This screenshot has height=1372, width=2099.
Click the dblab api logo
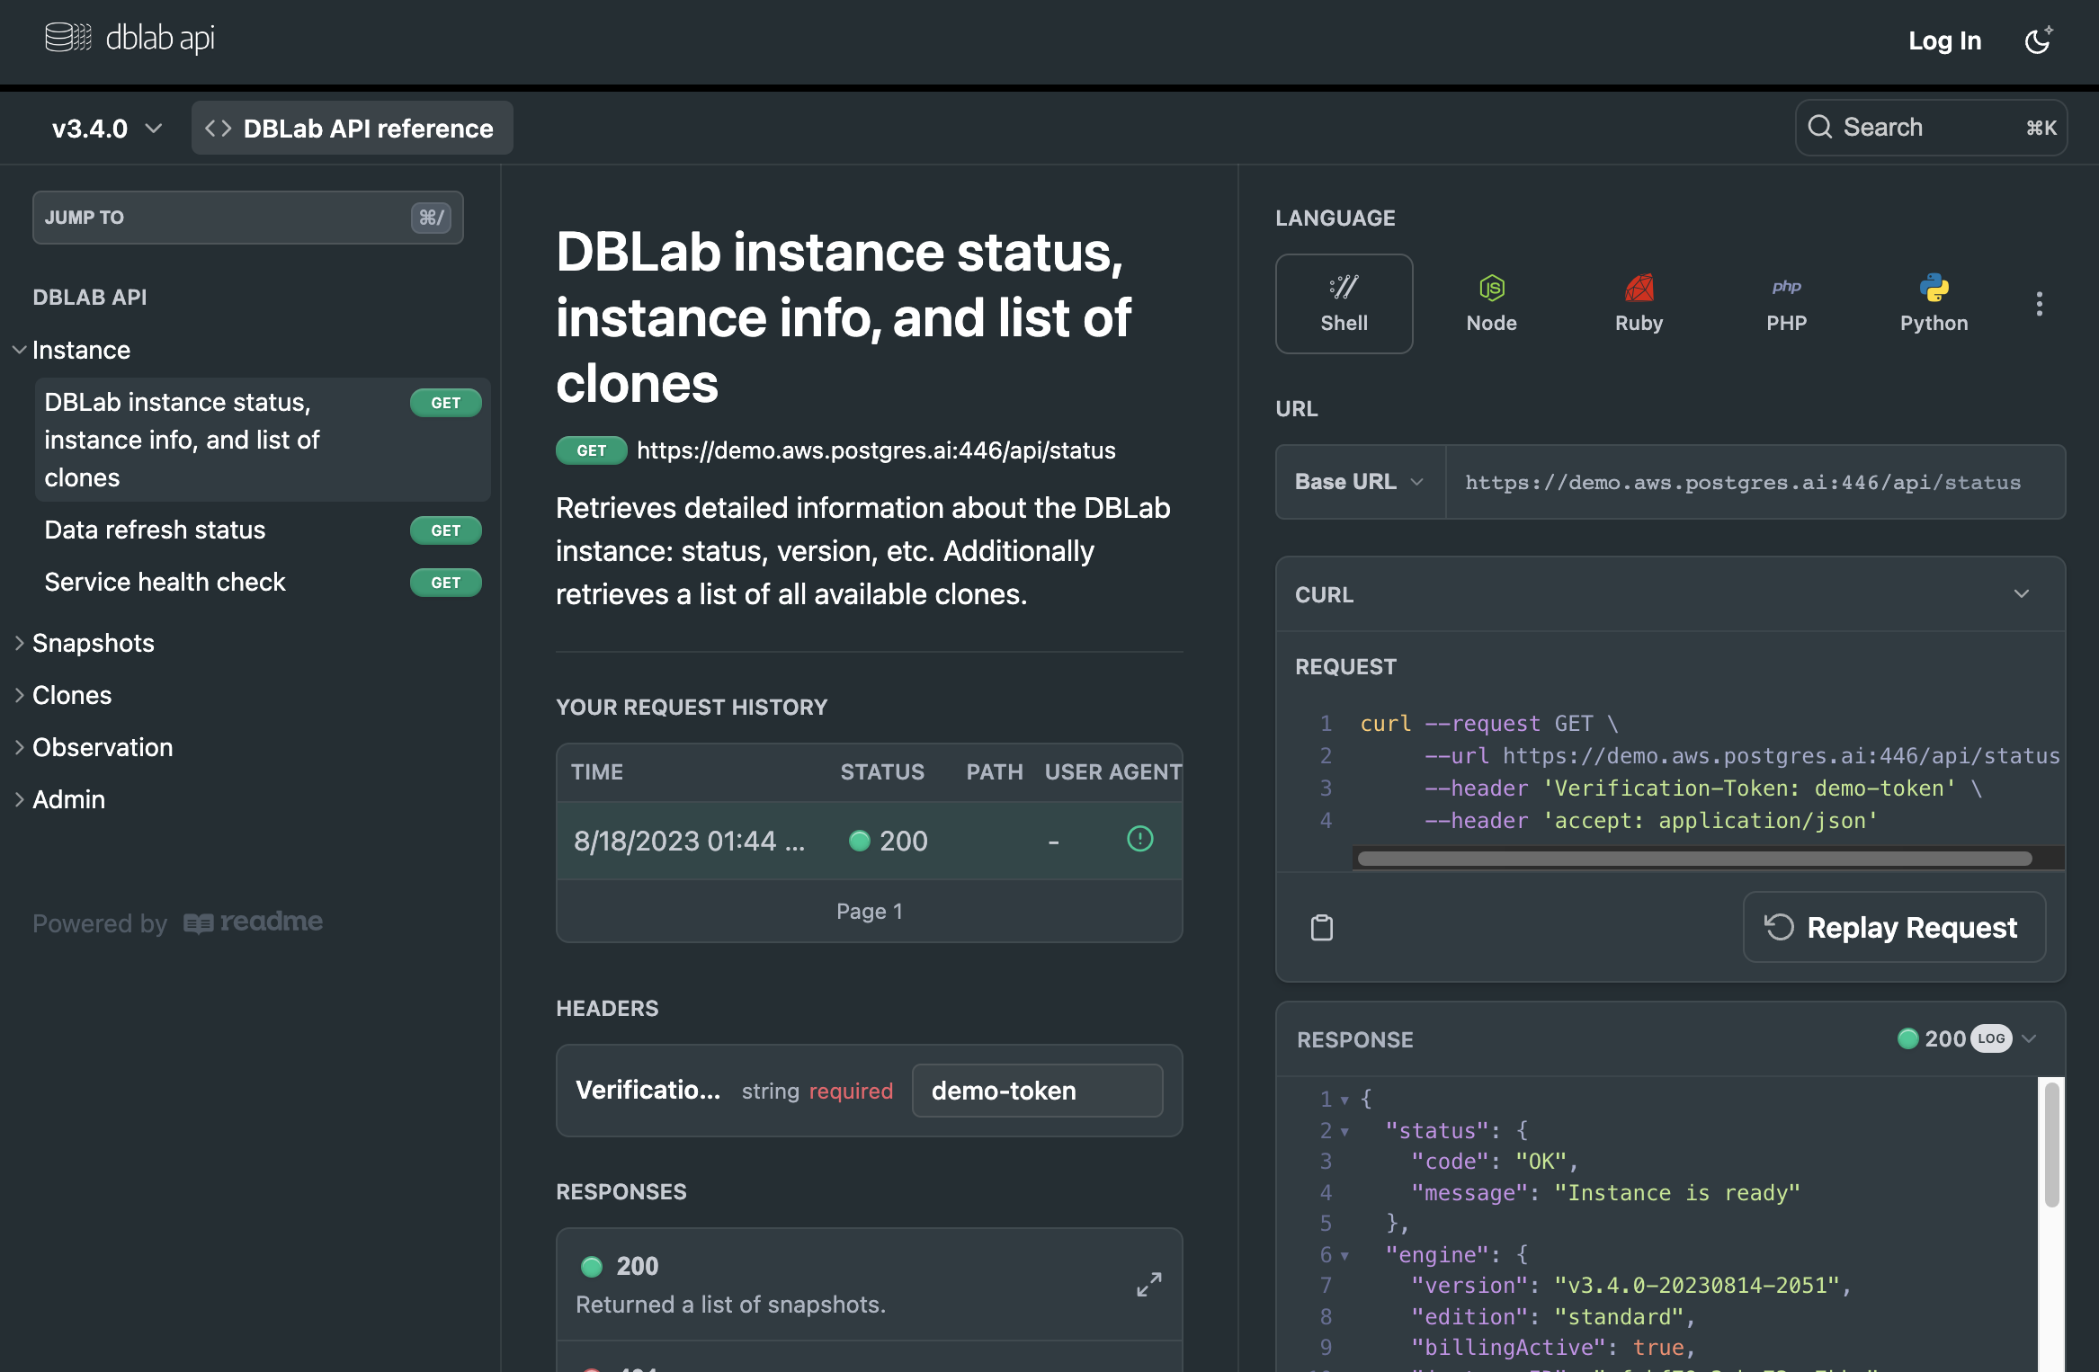click(x=130, y=38)
